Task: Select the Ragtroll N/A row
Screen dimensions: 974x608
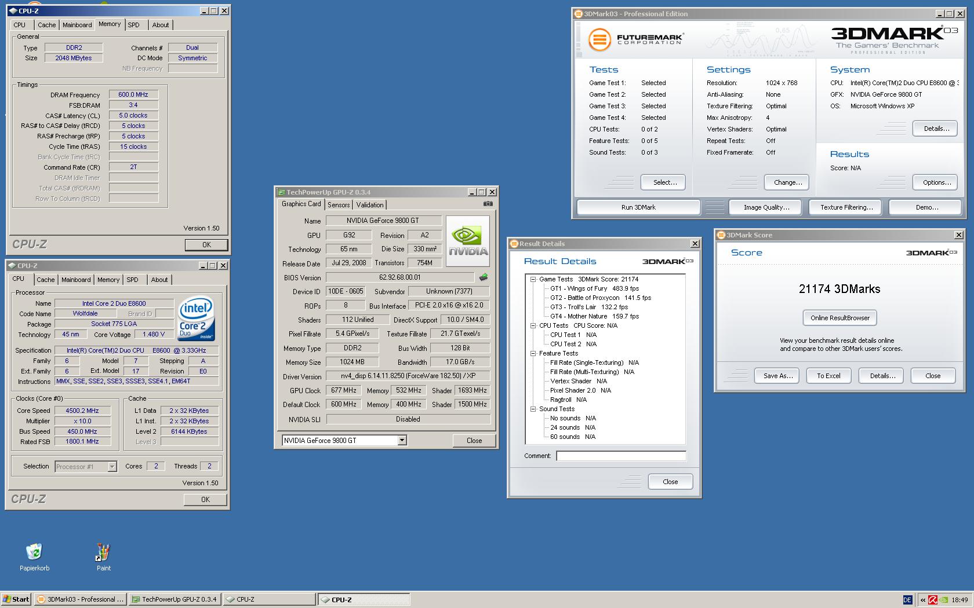Action: pyautogui.click(x=568, y=400)
